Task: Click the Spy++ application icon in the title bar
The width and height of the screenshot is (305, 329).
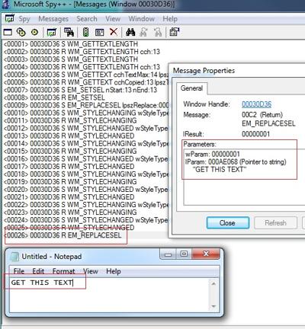Action: click(x=5, y=5)
